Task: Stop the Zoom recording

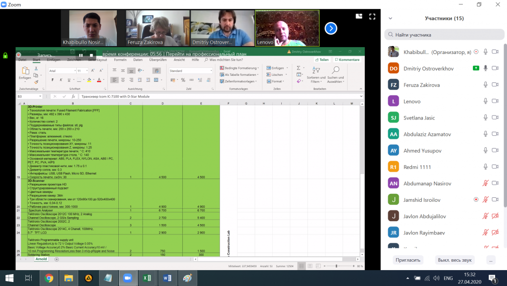Action: pyautogui.click(x=92, y=56)
